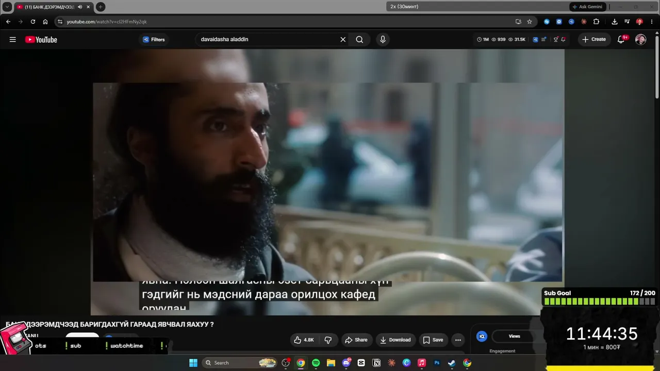Open the browser home page
This screenshot has height=371, width=660.
[x=45, y=22]
